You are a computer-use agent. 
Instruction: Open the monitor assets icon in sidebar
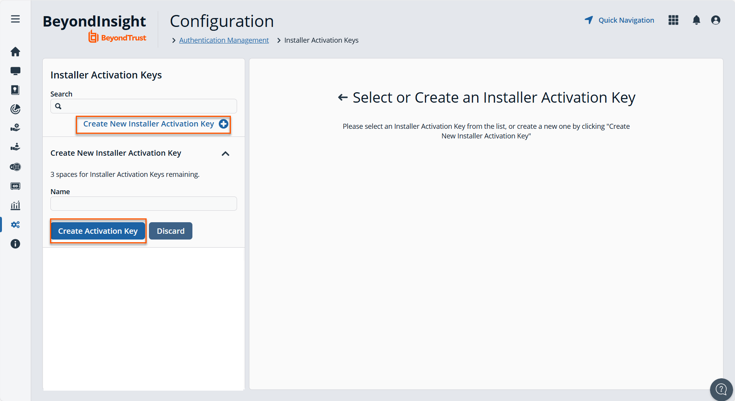pyautogui.click(x=15, y=71)
